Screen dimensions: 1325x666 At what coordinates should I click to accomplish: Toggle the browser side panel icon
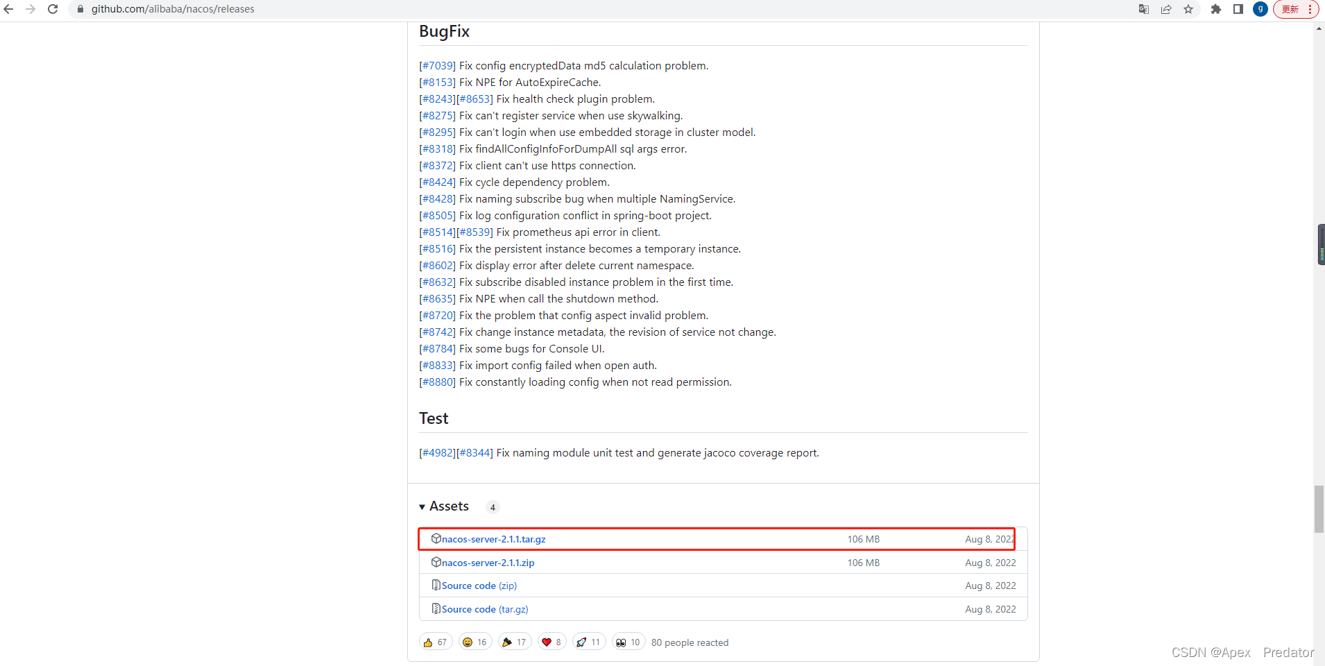pos(1238,9)
